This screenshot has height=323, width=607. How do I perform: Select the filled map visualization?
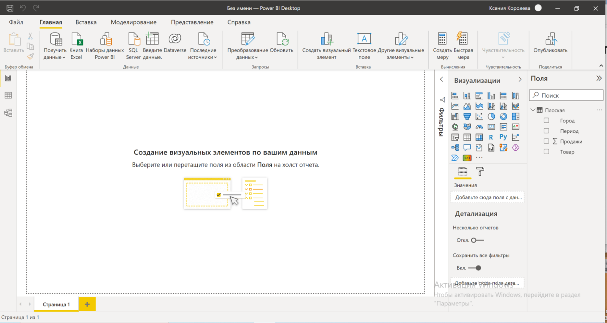tap(467, 127)
